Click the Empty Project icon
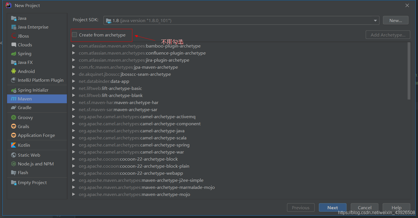418x218 pixels. click(x=14, y=183)
